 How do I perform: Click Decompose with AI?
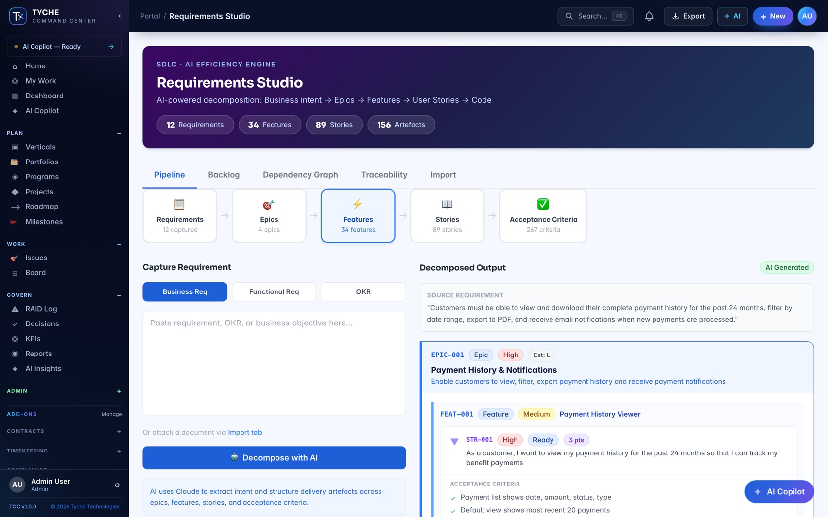(274, 458)
